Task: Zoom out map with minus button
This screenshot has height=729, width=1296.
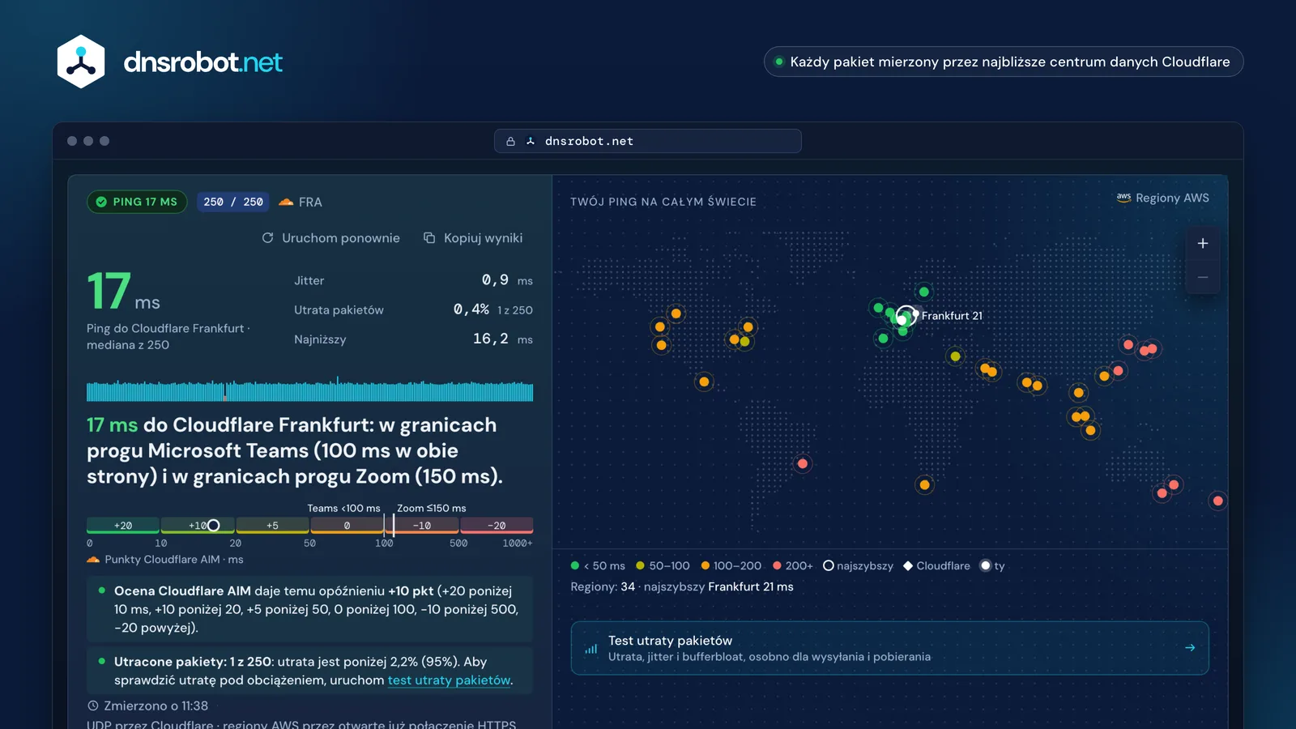Action: point(1203,278)
